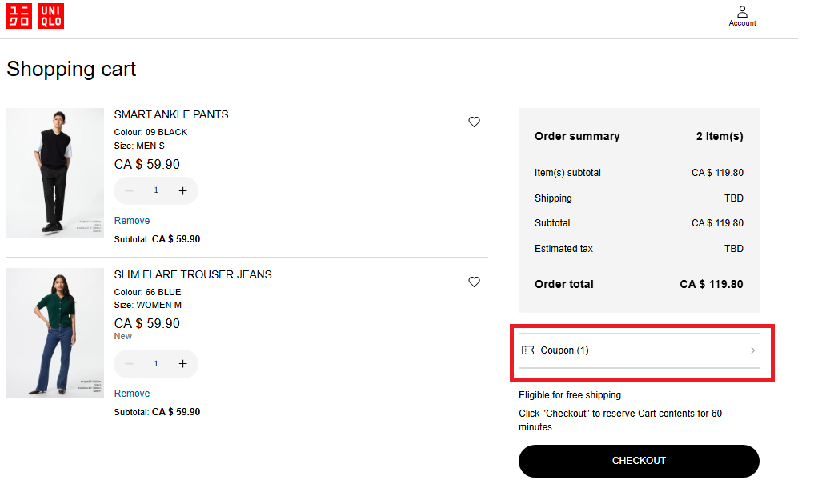Favorite the Smart Ankle Pants with heart icon
Image resolution: width=838 pixels, height=492 pixels.
pyautogui.click(x=474, y=122)
